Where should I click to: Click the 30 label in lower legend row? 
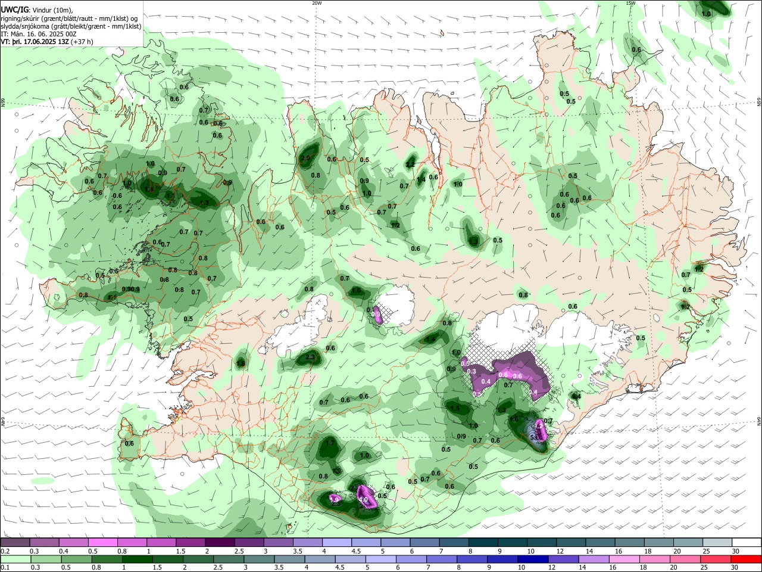pos(735,568)
